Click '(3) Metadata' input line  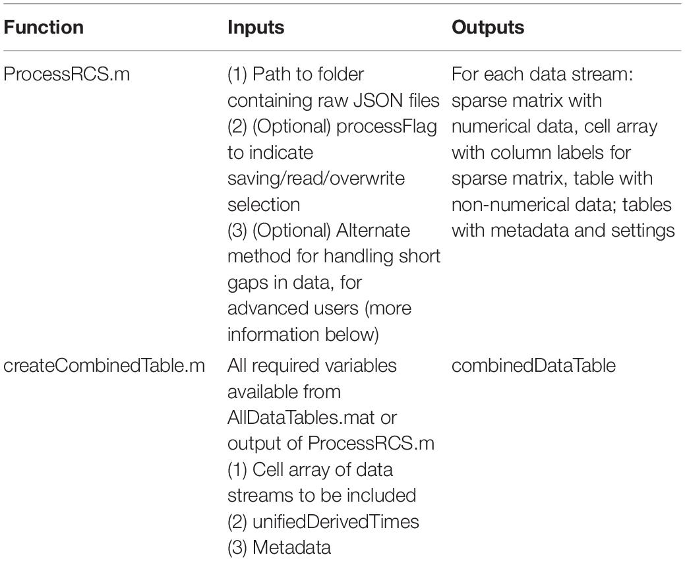(x=279, y=547)
